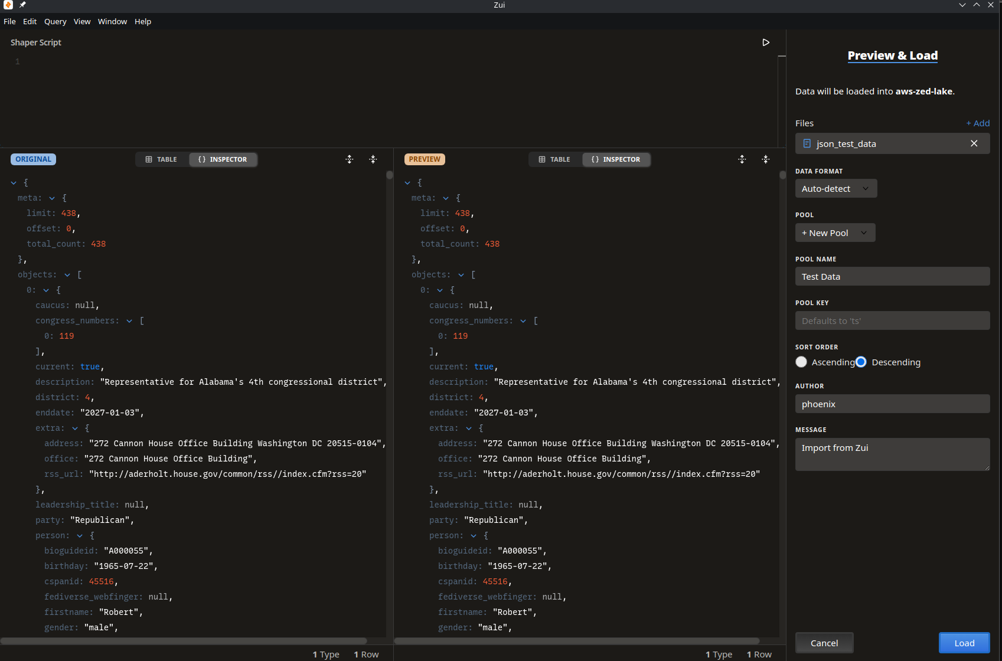Remove json_test_data file with X icon
This screenshot has width=1002, height=661.
(974, 143)
